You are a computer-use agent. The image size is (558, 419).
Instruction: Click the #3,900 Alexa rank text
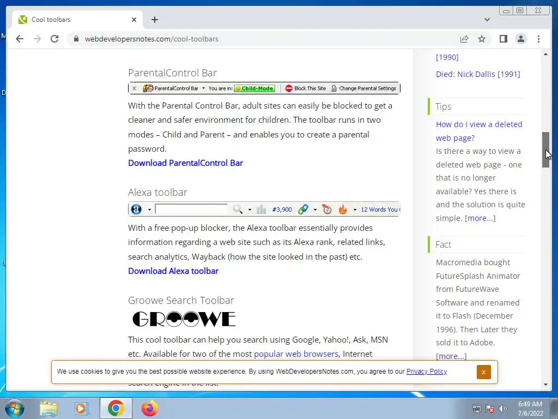coord(282,209)
